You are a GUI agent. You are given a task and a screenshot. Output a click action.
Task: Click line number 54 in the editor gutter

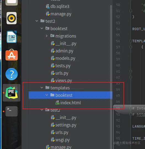pyautogui.click(x=118, y=29)
